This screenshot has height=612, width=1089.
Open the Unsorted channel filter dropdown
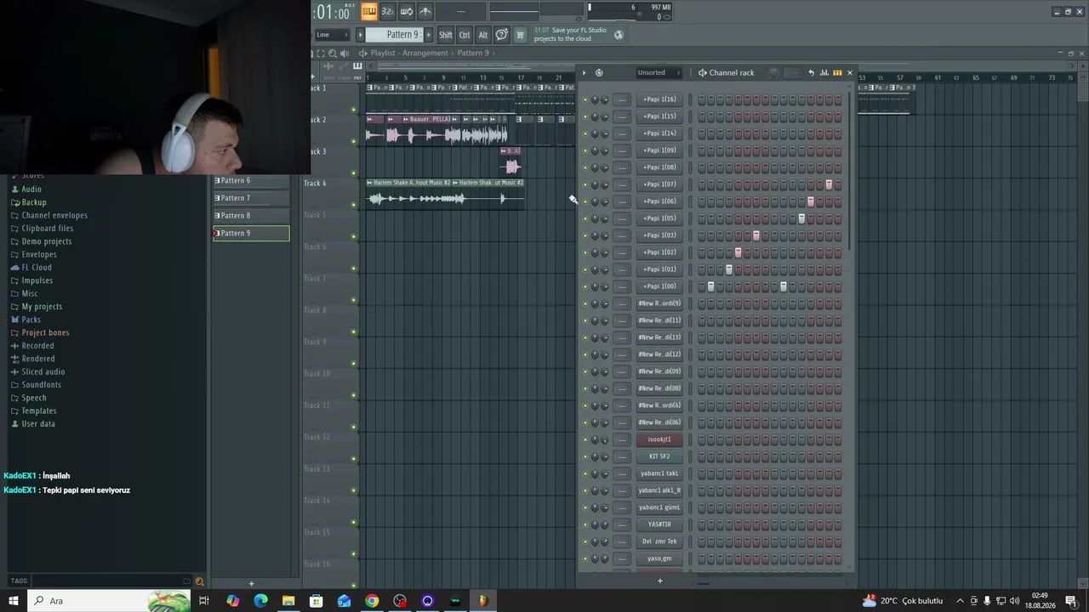659,72
